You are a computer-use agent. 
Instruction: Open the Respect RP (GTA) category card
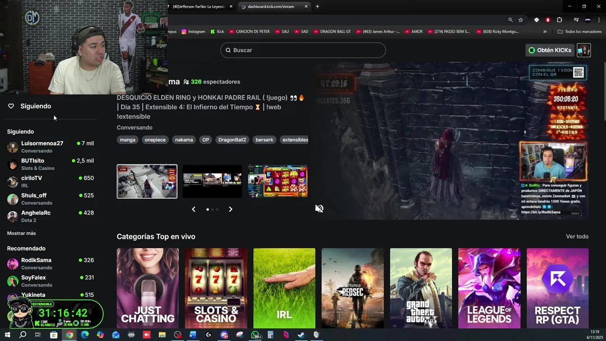(558, 288)
